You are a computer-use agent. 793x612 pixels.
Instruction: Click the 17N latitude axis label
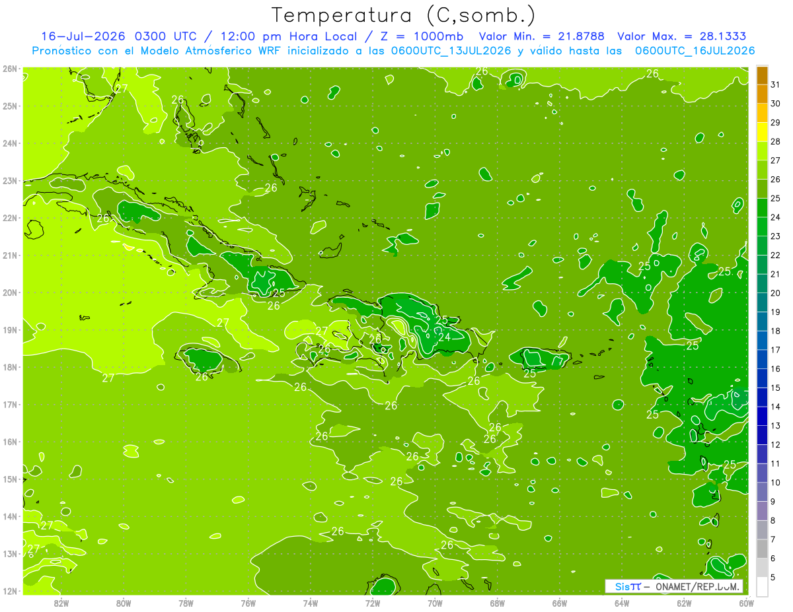pyautogui.click(x=9, y=404)
